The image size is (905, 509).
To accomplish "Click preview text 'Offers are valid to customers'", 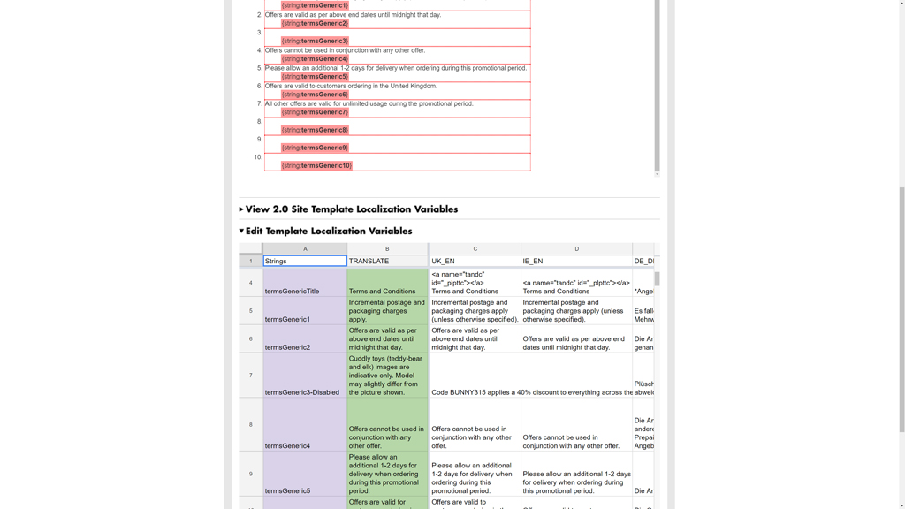I will (351, 86).
